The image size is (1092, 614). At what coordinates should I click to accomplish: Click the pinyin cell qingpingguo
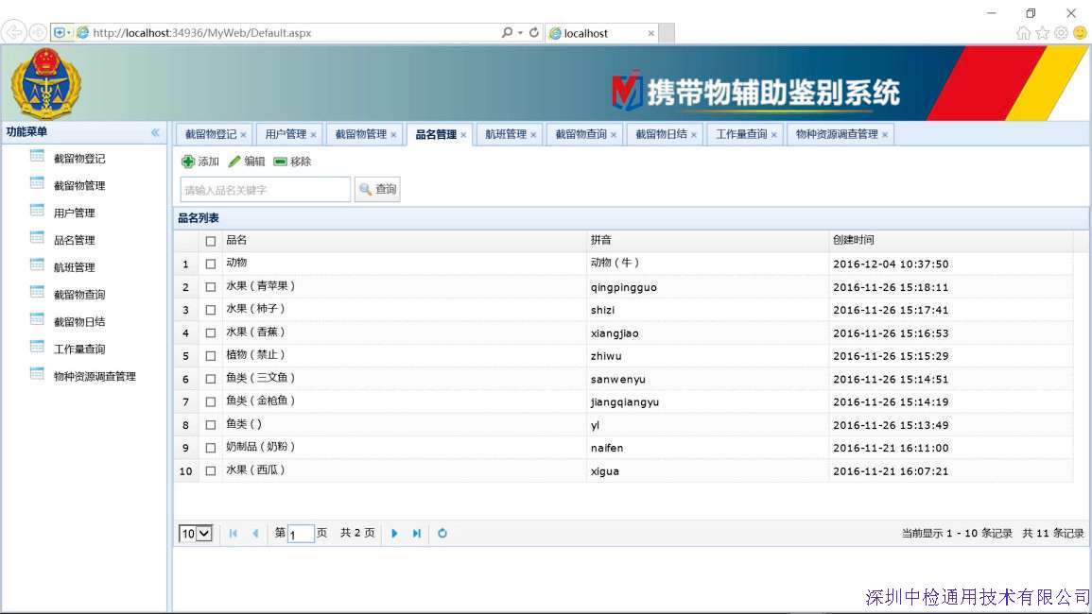coord(624,287)
